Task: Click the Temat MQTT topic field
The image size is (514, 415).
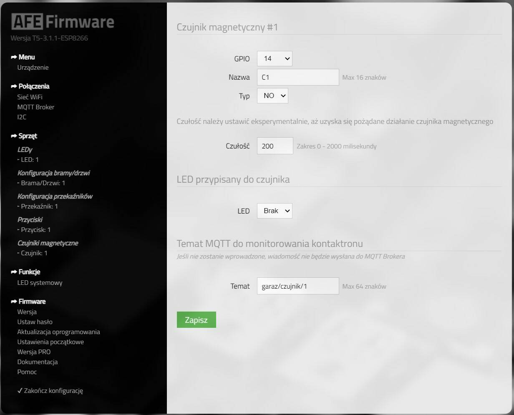Action: [298, 286]
